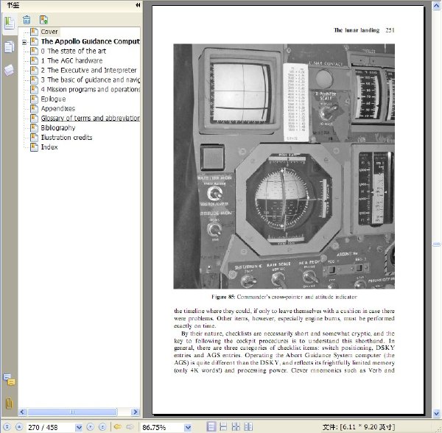Image resolution: width=442 pixels, height=433 pixels.
Task: Go to last page button
Action: coord(102,427)
